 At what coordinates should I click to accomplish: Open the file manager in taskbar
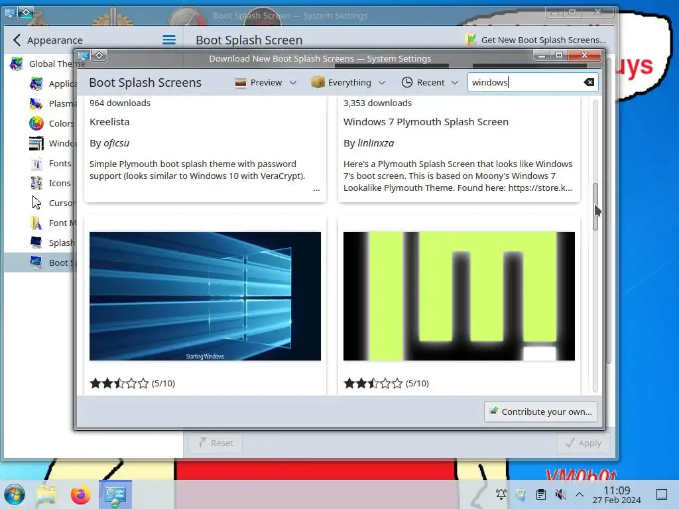[x=46, y=494]
